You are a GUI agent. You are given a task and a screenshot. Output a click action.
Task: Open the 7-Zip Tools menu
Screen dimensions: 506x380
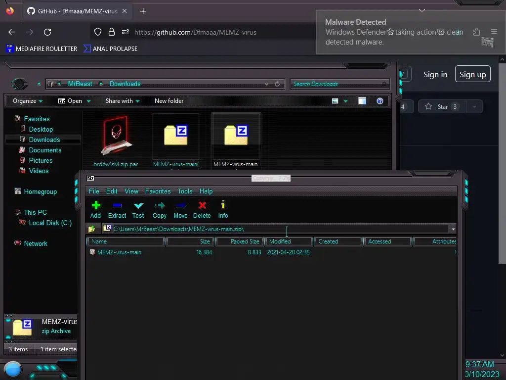(185, 191)
